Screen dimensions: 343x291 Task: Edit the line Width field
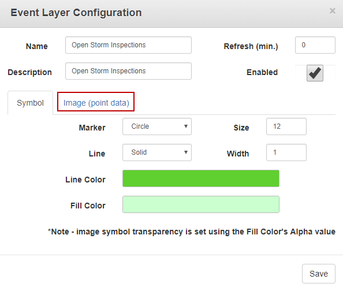pyautogui.click(x=286, y=152)
